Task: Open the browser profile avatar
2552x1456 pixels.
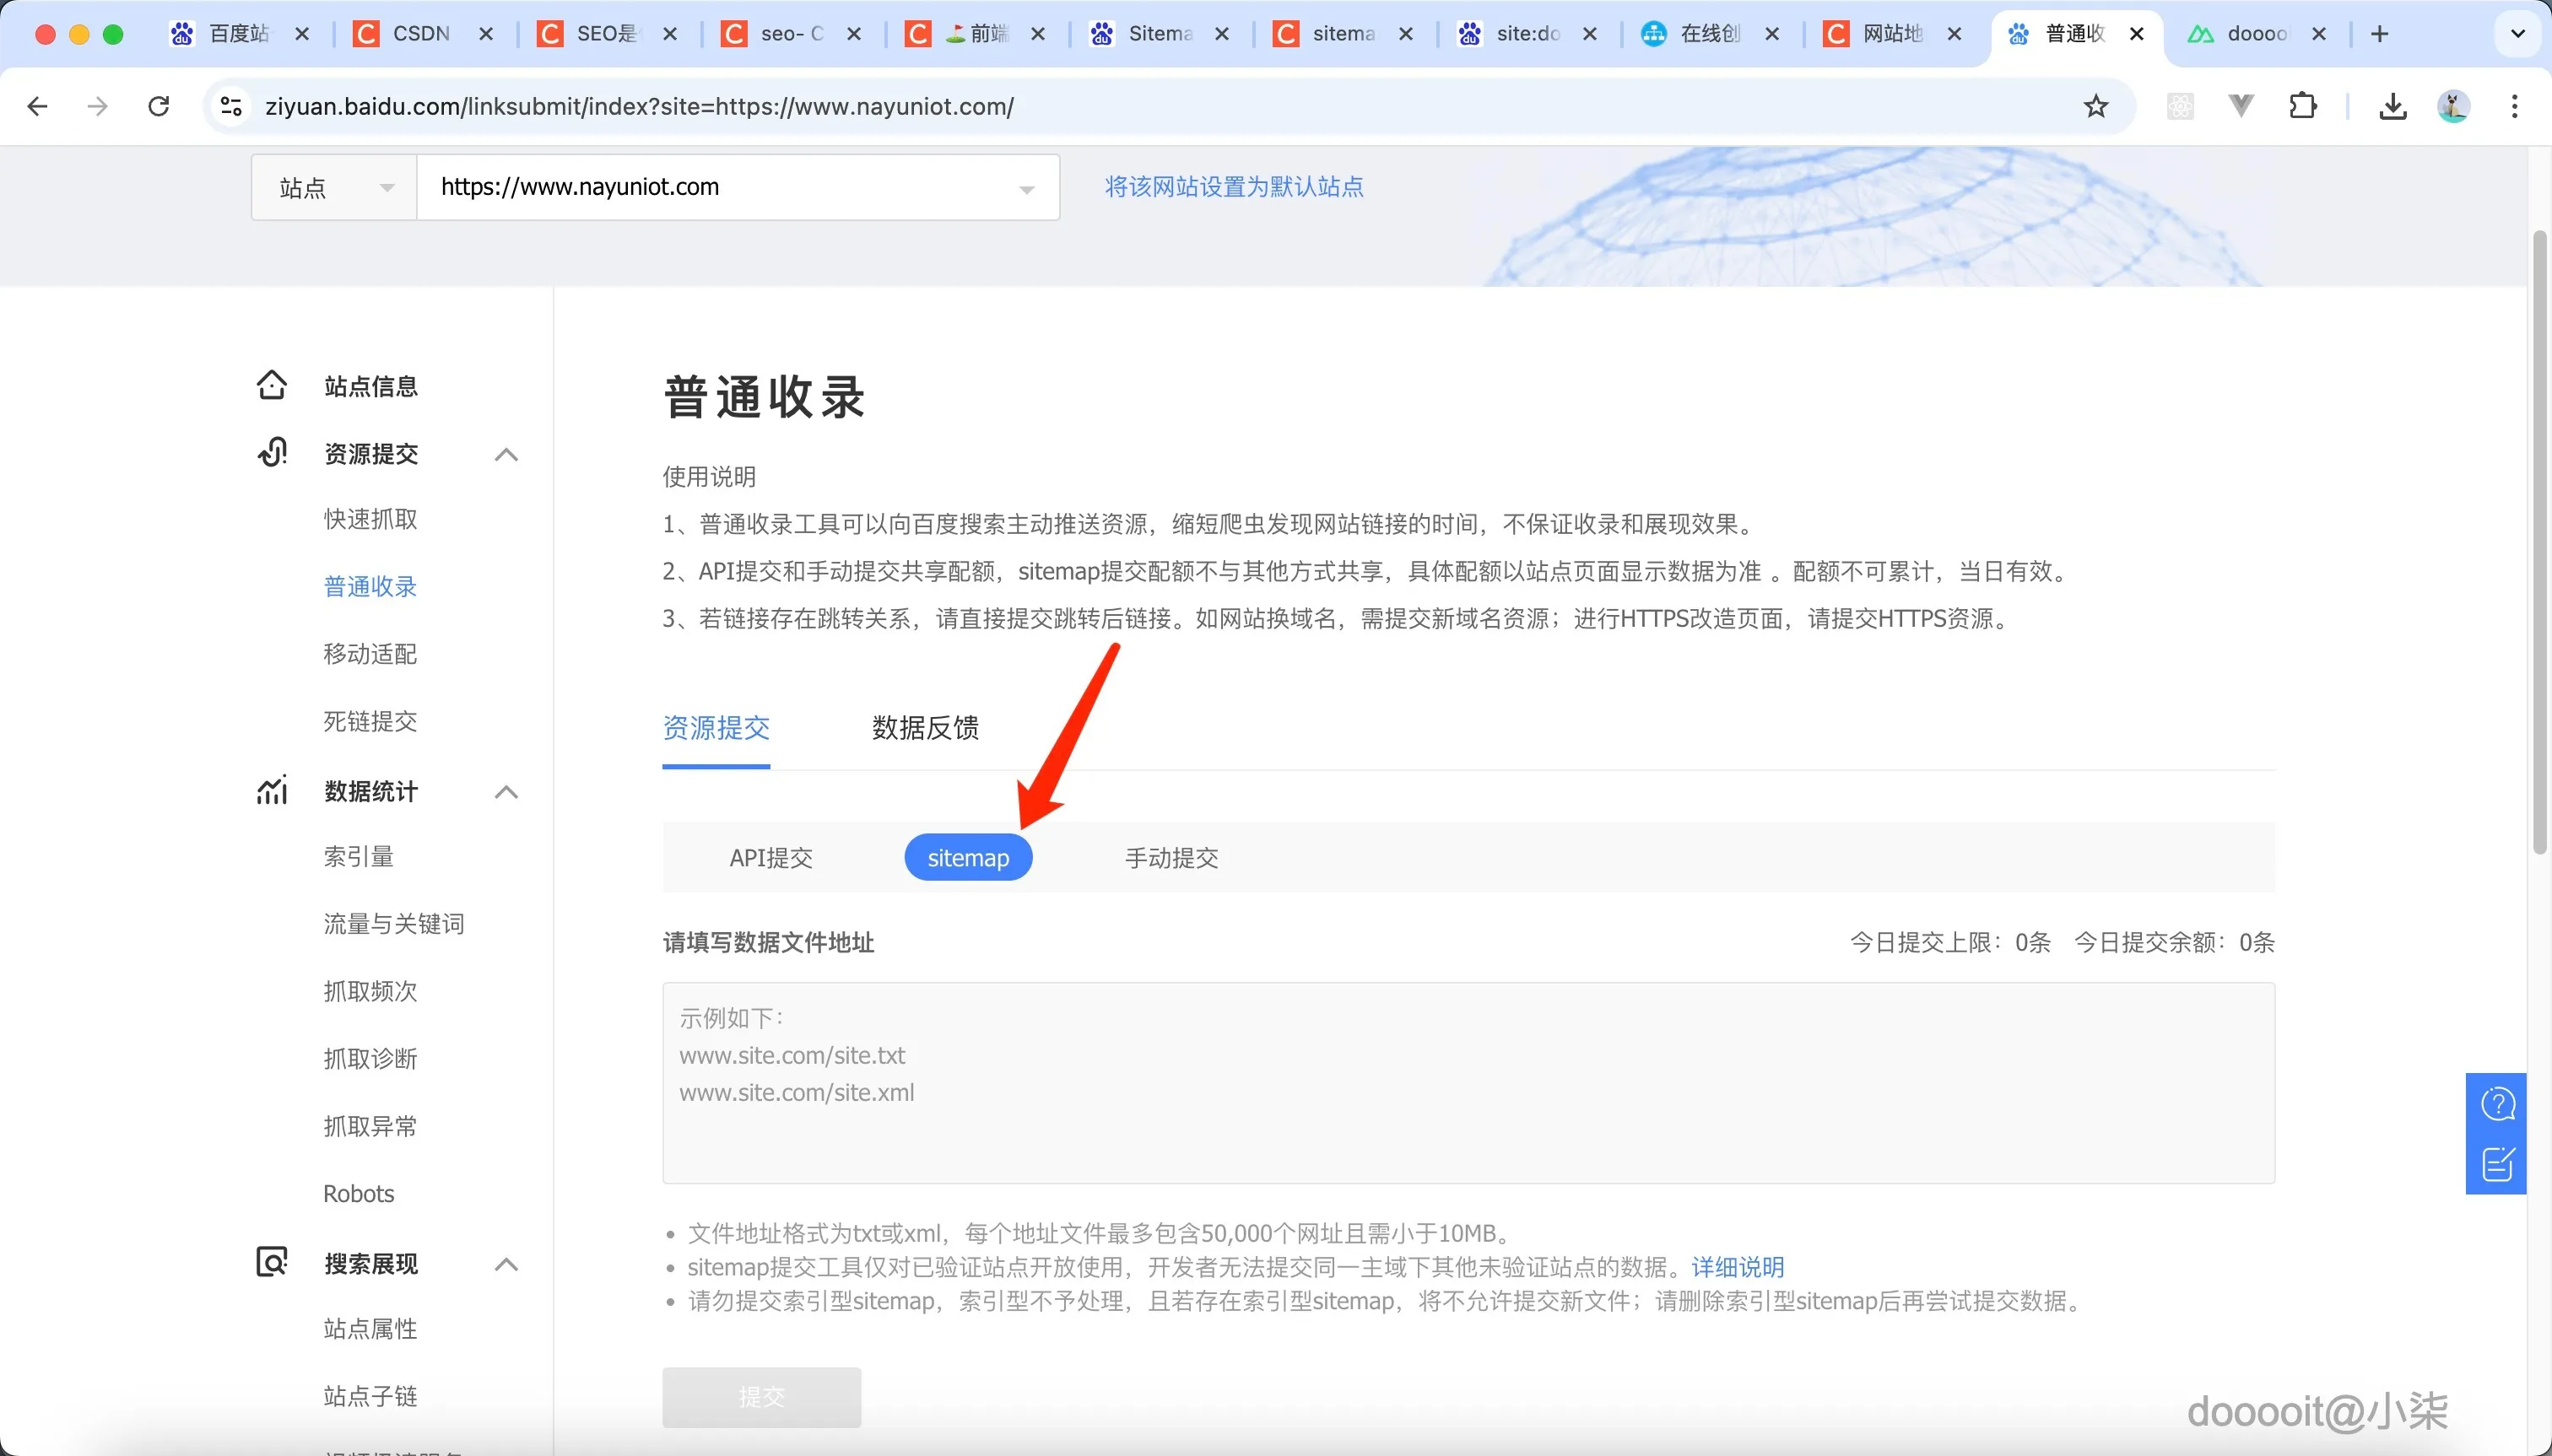Action: (x=2453, y=106)
